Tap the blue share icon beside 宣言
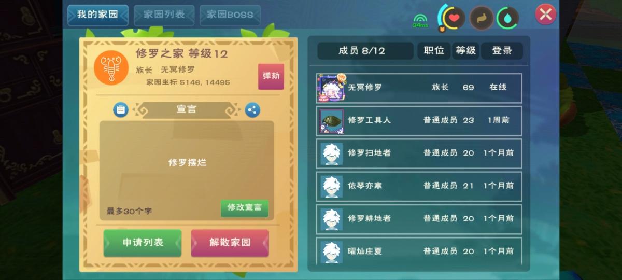The image size is (622, 280). point(252,110)
